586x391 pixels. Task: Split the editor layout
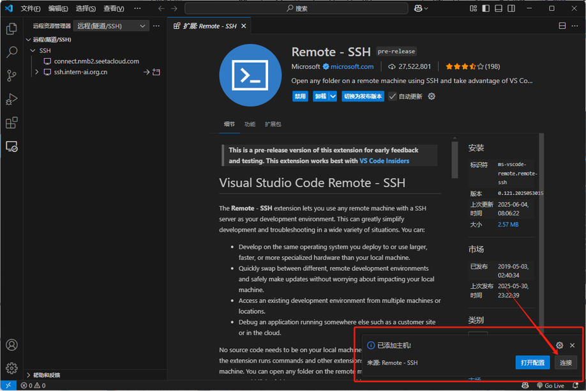(562, 26)
